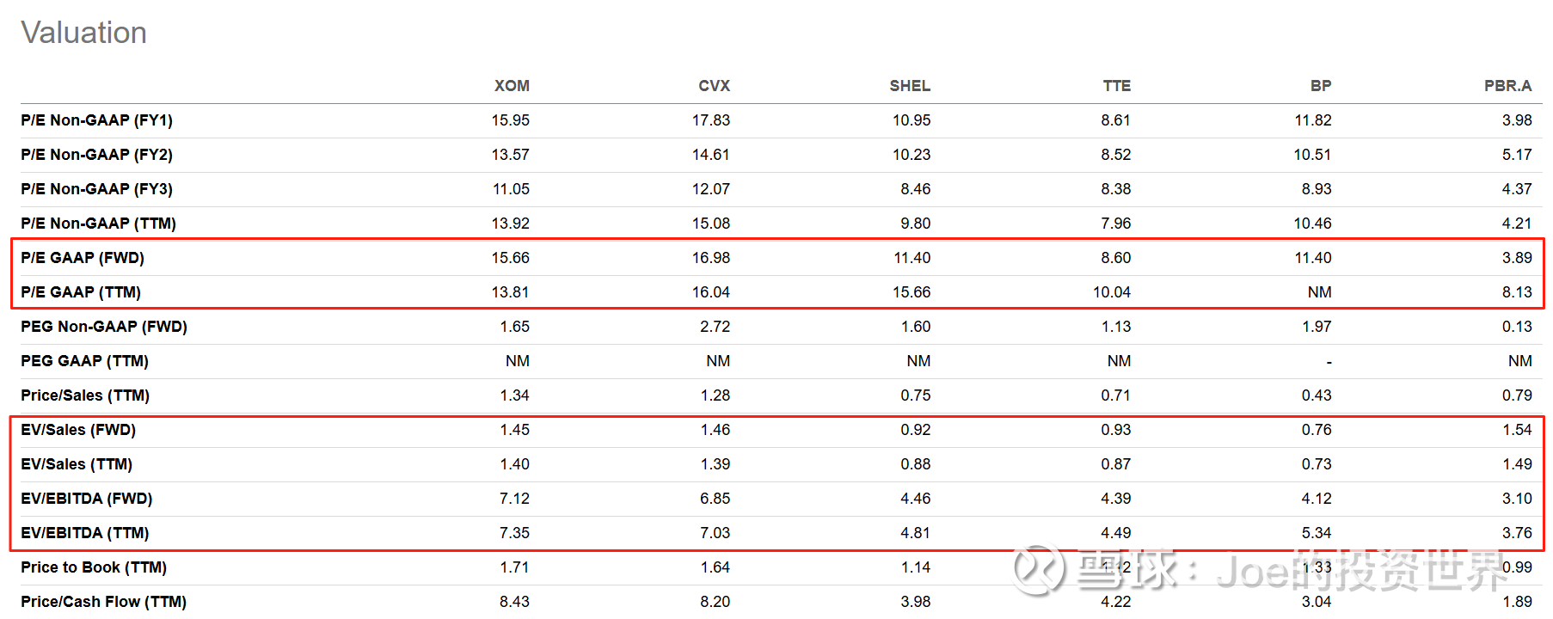Click XOM value 15.95 for P/E Non-GAAP FY1
The height and width of the screenshot is (619, 1553).
tap(511, 120)
